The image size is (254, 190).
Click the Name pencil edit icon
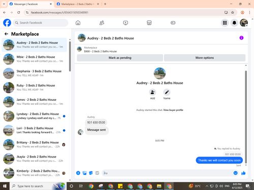pyautogui.click(x=167, y=92)
